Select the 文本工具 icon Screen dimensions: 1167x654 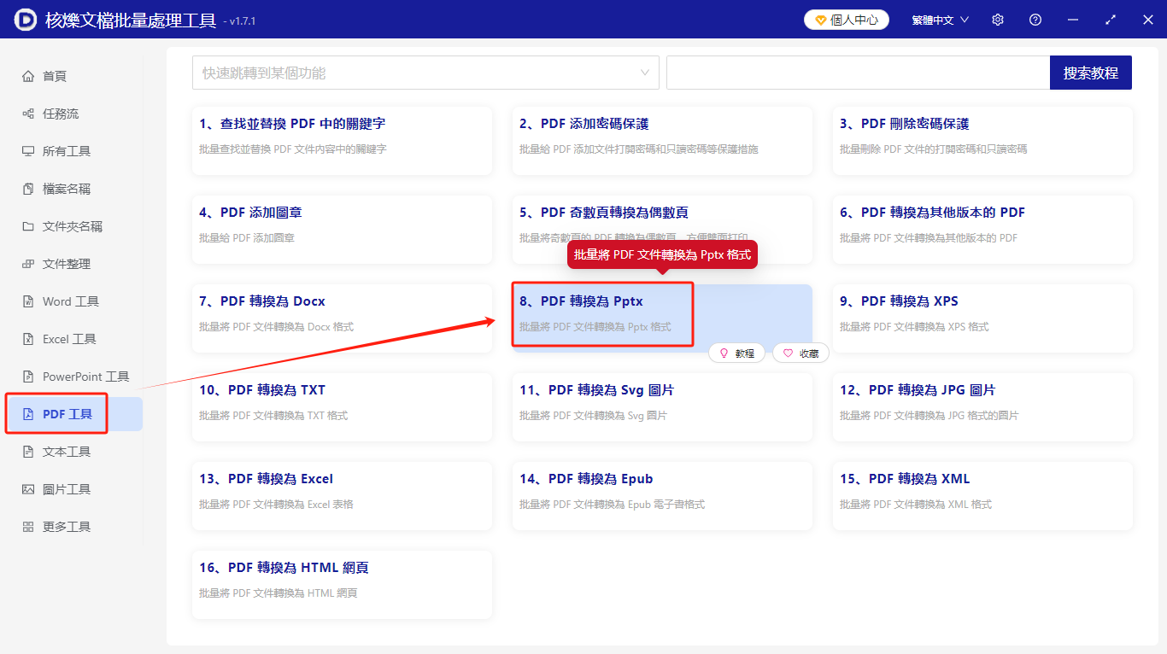click(28, 452)
